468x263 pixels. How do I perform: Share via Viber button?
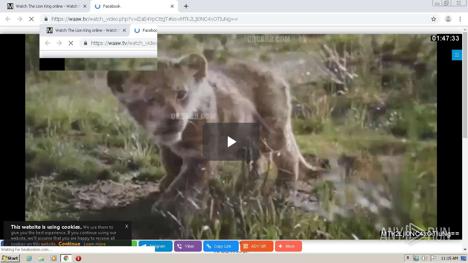point(188,246)
